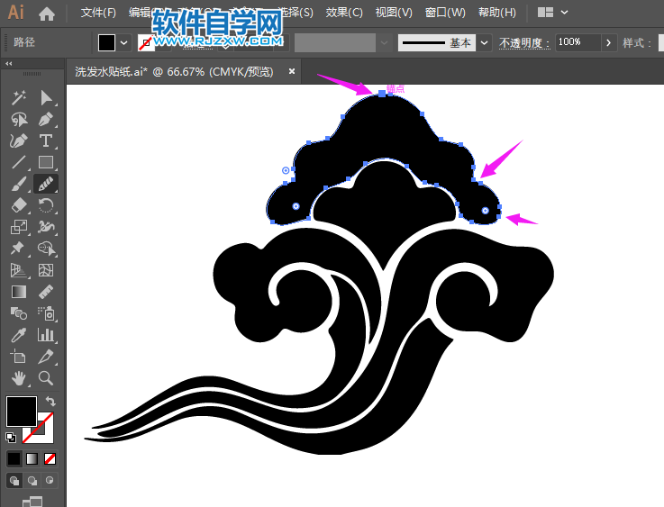664x507 pixels.
Task: Select the Magic Wand tool
Action: click(x=19, y=97)
